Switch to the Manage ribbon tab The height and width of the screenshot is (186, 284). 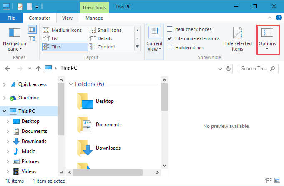pyautogui.click(x=94, y=18)
